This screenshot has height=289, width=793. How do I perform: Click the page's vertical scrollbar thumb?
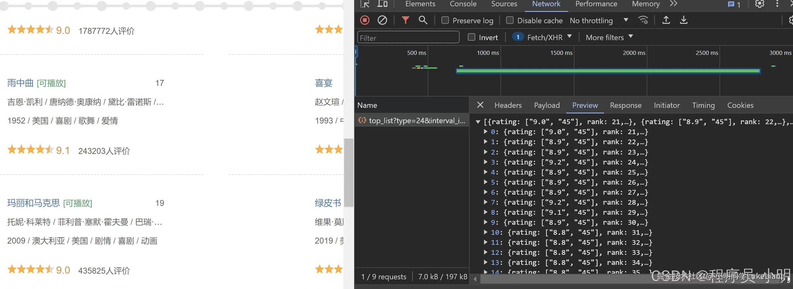[x=349, y=172]
